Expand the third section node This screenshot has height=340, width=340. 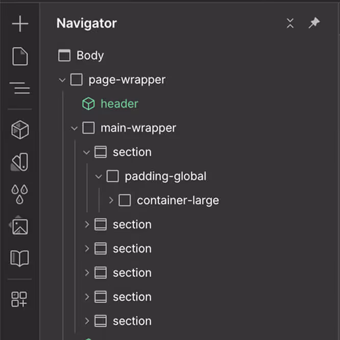click(87, 249)
